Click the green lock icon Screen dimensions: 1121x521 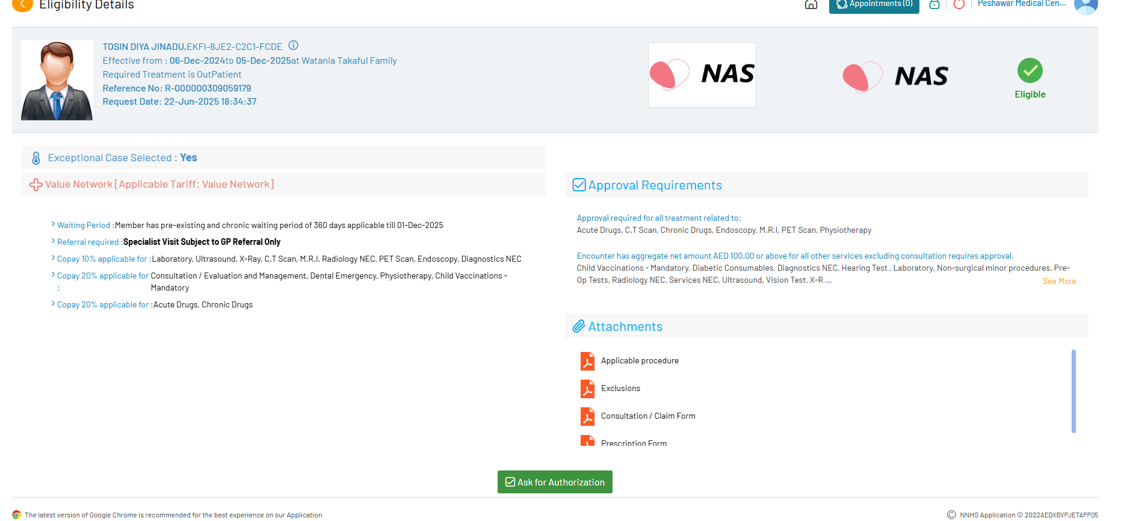click(934, 4)
